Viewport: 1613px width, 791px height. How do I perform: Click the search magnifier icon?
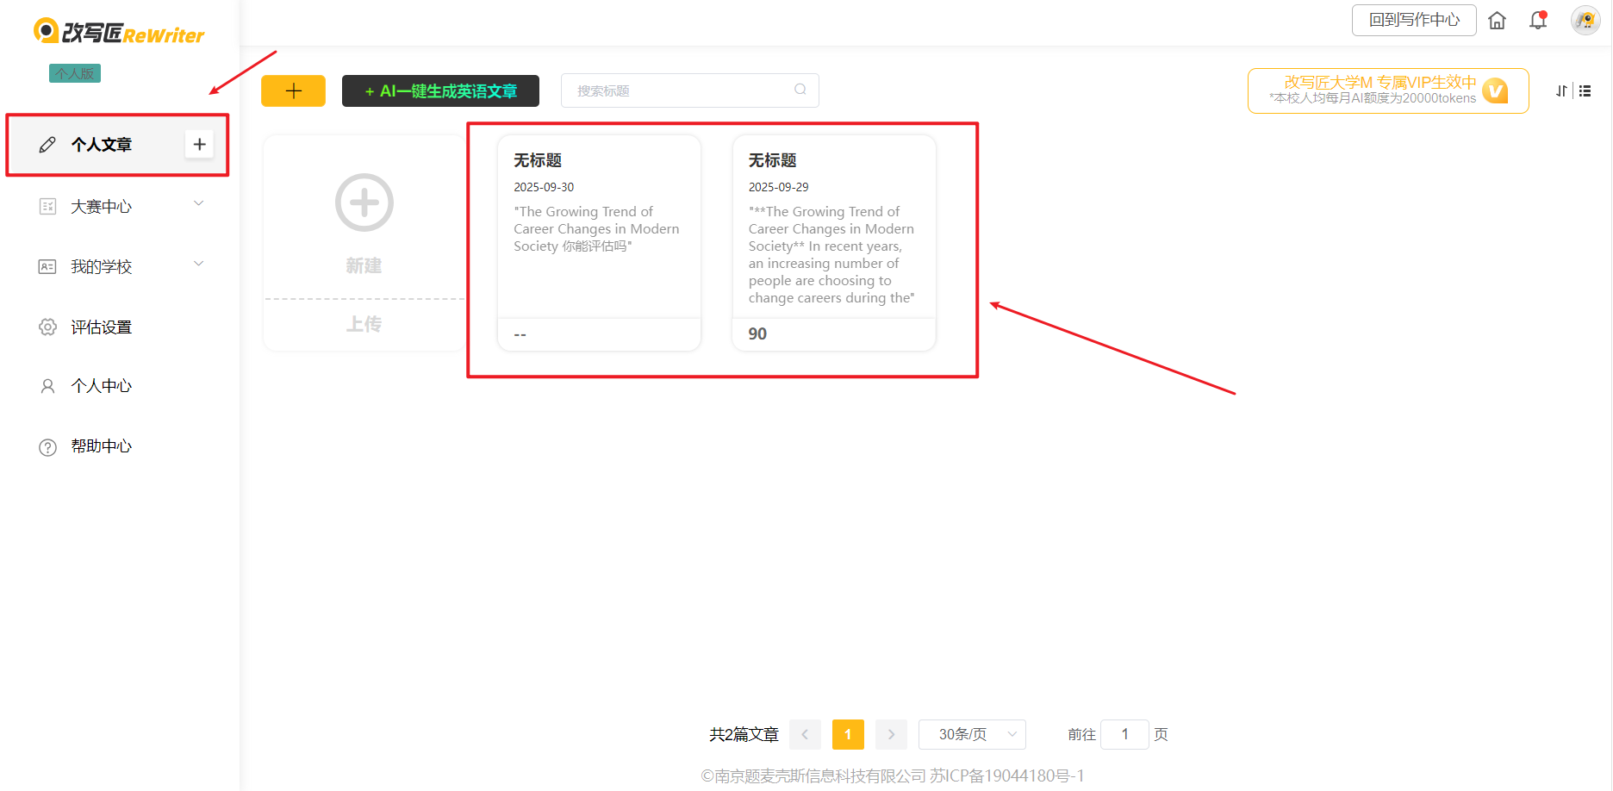point(800,90)
